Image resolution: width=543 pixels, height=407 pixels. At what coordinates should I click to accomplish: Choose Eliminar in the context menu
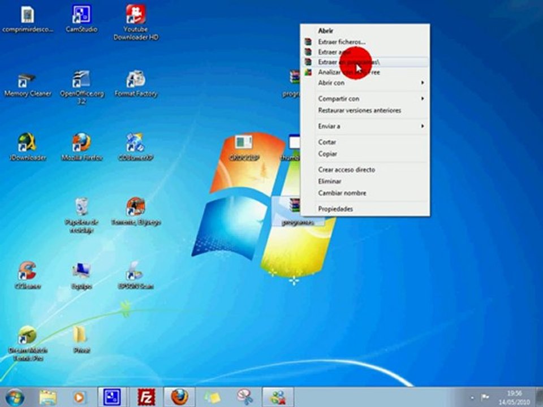coord(365,181)
